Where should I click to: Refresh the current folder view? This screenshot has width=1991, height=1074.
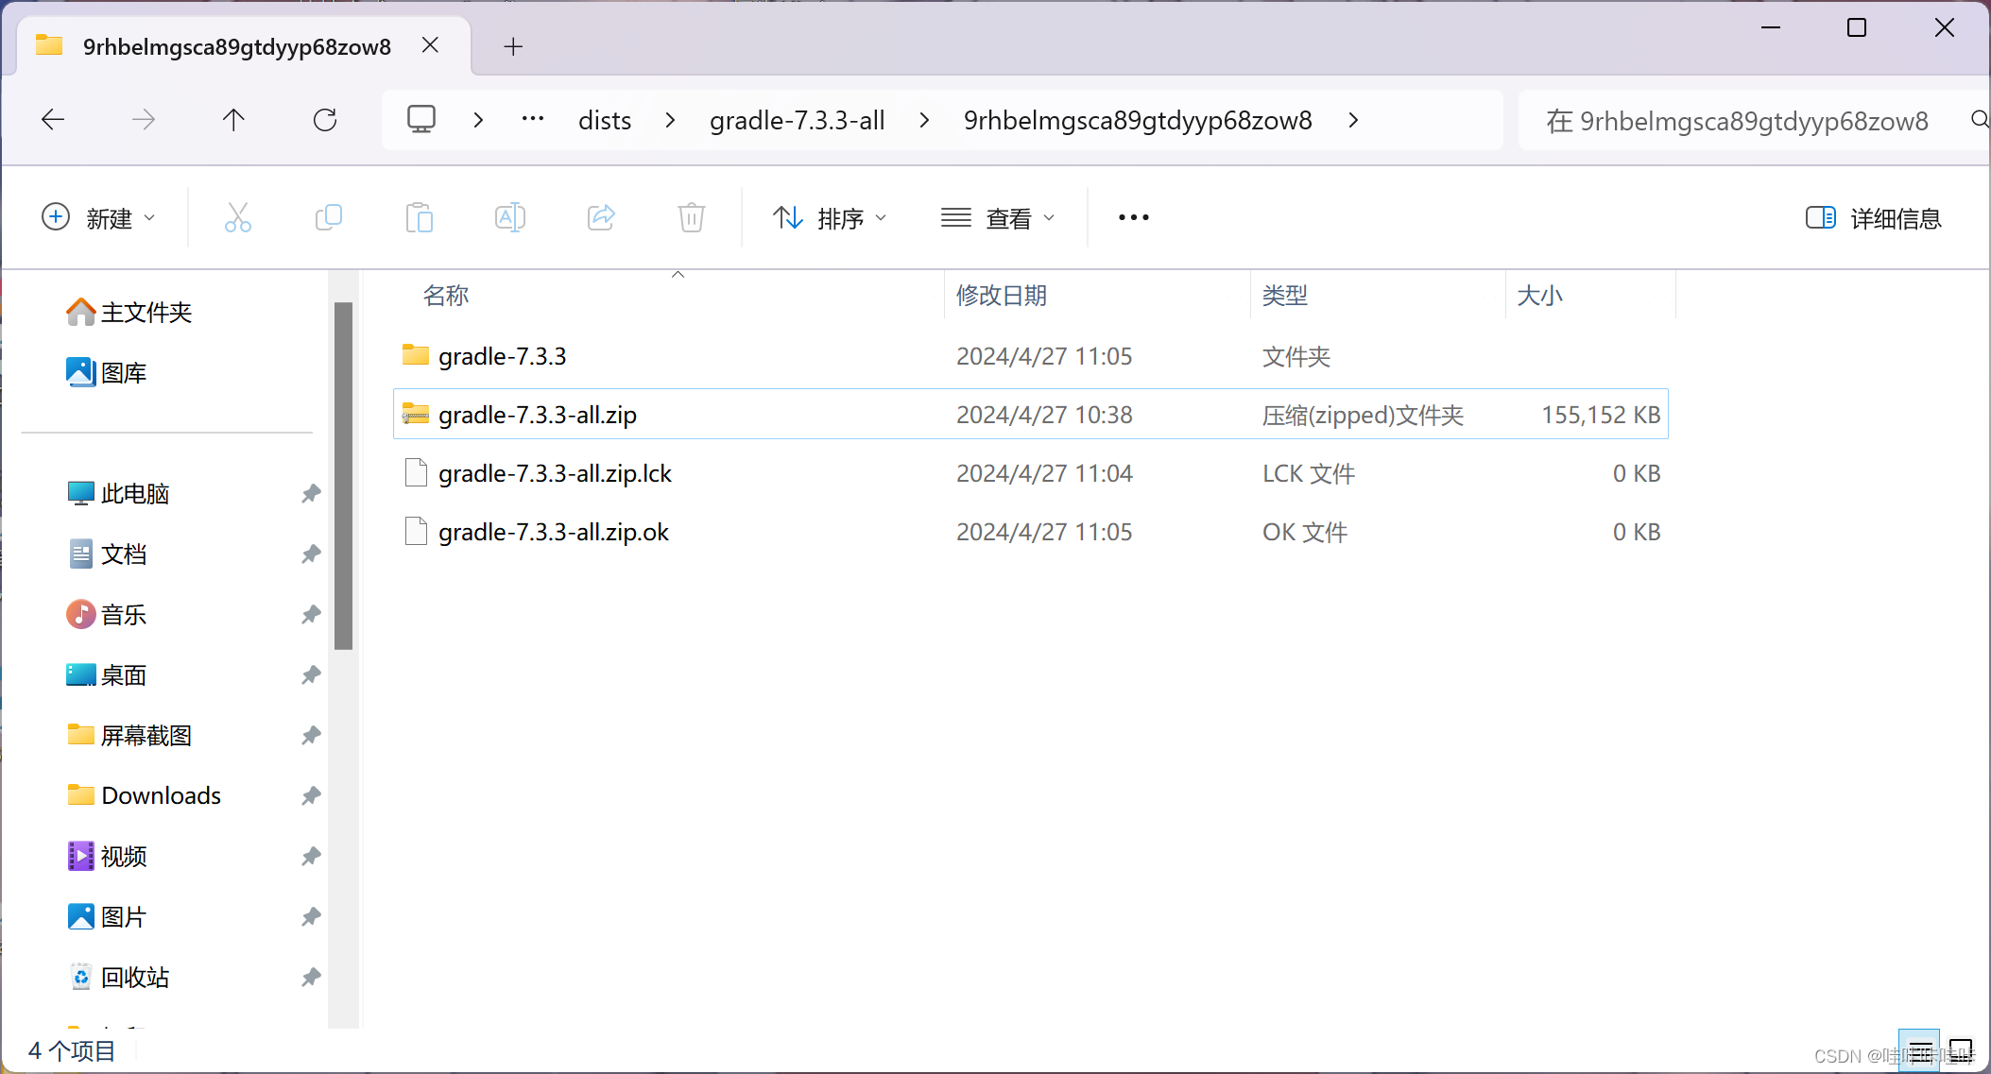pos(324,120)
